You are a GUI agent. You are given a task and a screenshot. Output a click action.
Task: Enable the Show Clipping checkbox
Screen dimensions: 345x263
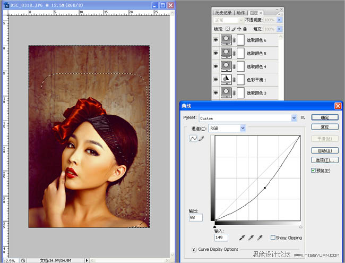273,237
